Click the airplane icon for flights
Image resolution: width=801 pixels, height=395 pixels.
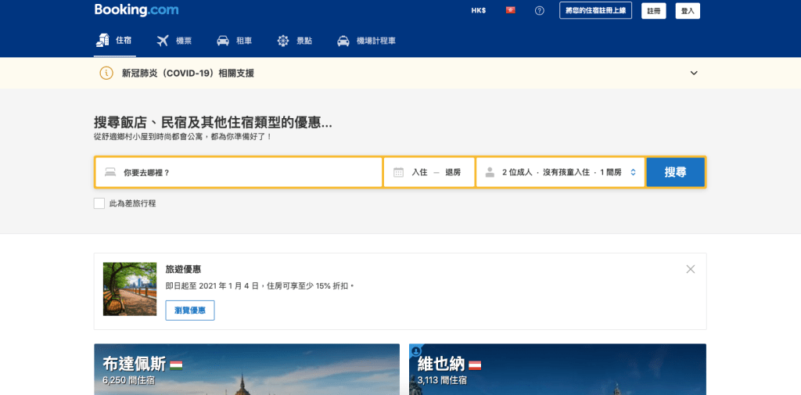[x=163, y=41]
